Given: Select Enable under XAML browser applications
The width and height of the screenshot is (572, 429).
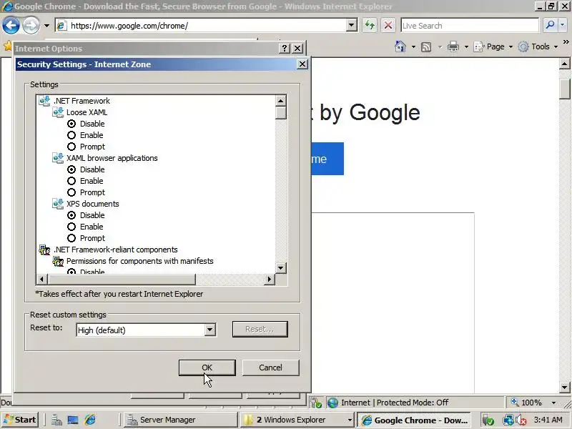Looking at the screenshot, I should click(71, 181).
